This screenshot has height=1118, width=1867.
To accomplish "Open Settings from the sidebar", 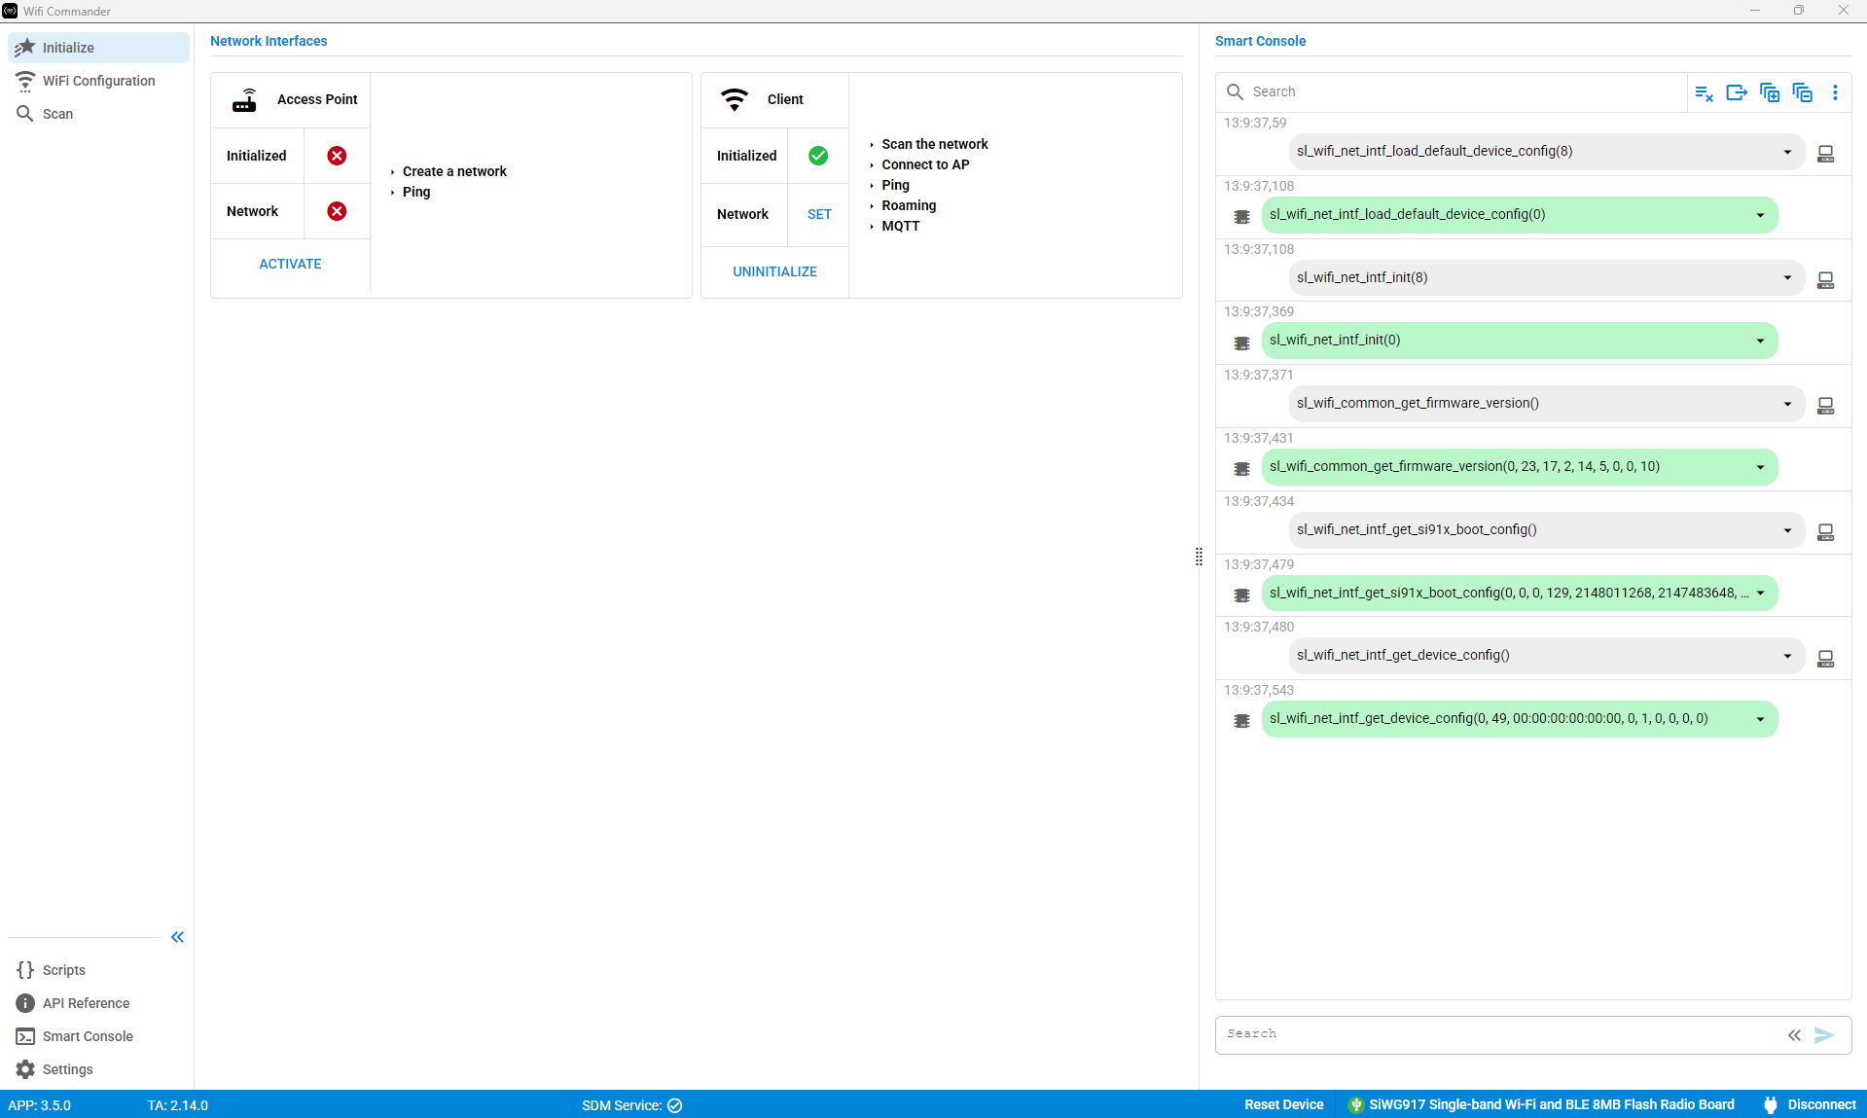I will click(98, 1069).
